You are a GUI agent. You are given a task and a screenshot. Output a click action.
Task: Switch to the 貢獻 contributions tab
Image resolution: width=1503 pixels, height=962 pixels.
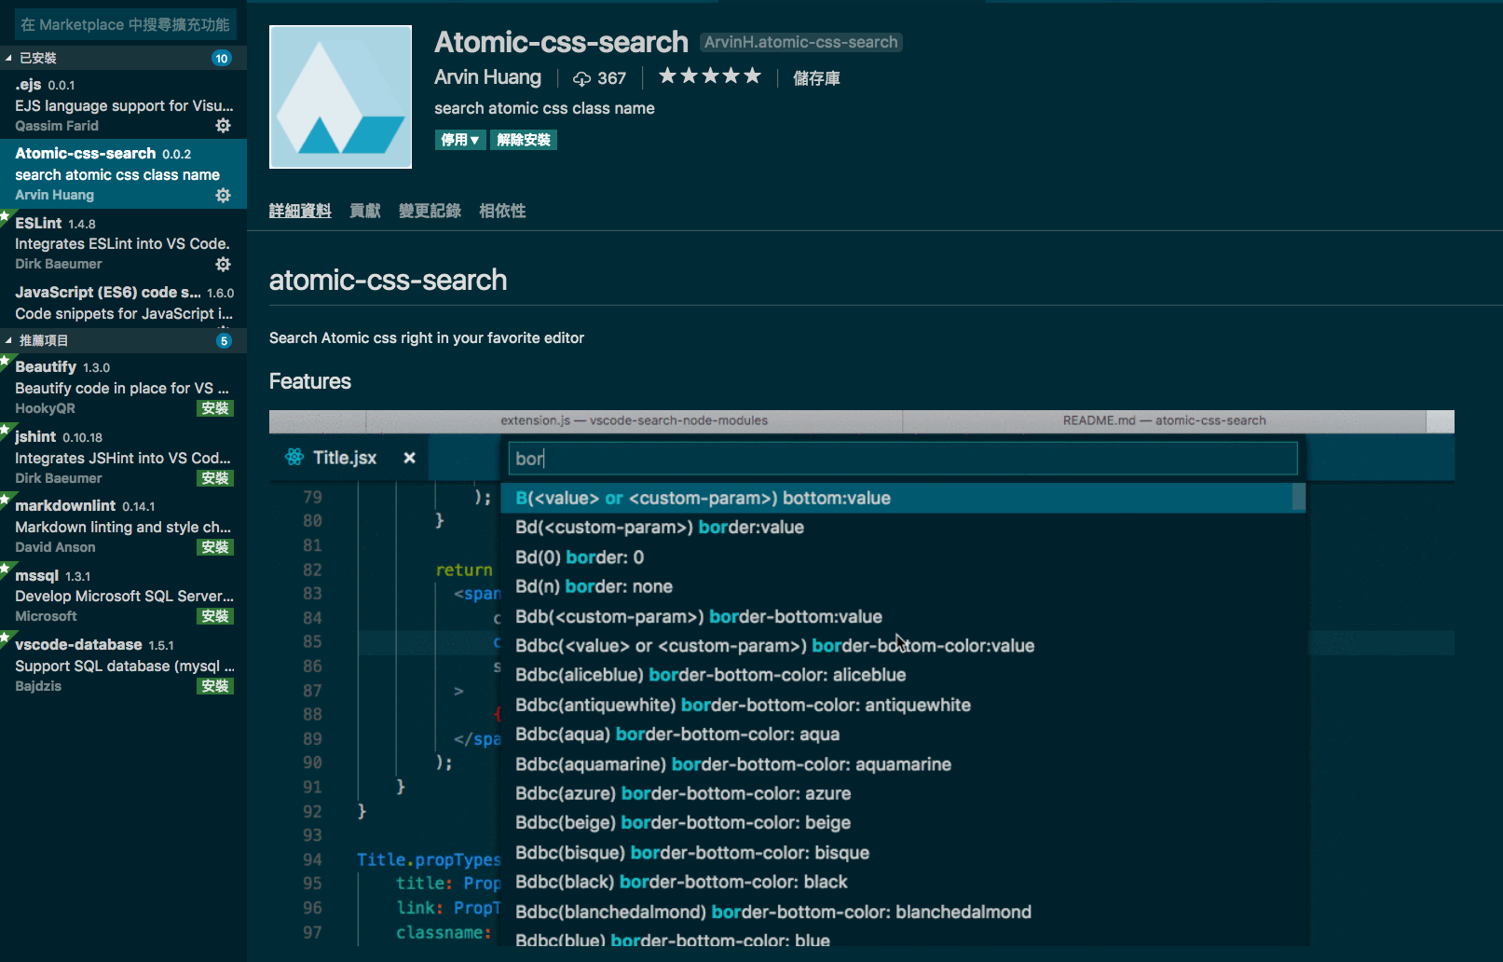click(x=365, y=211)
